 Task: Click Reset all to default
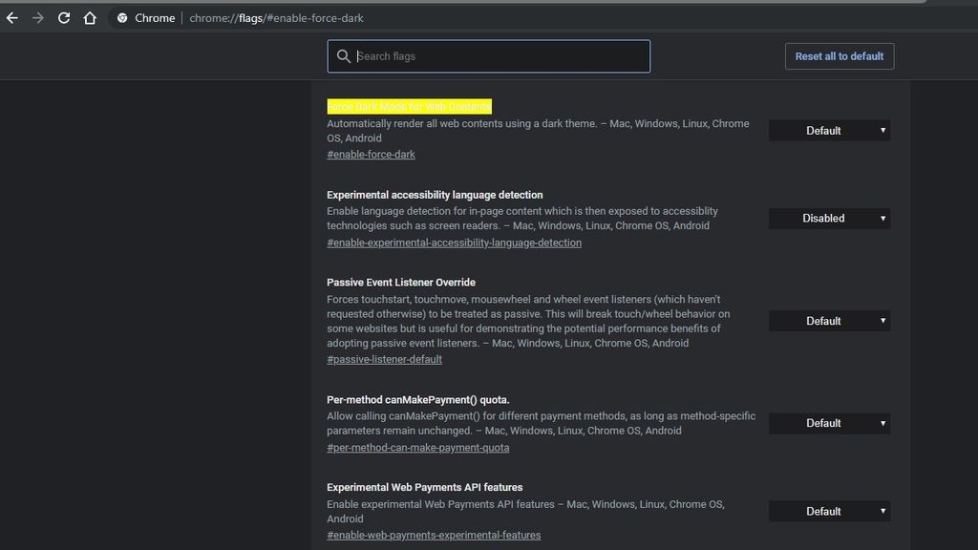[839, 56]
